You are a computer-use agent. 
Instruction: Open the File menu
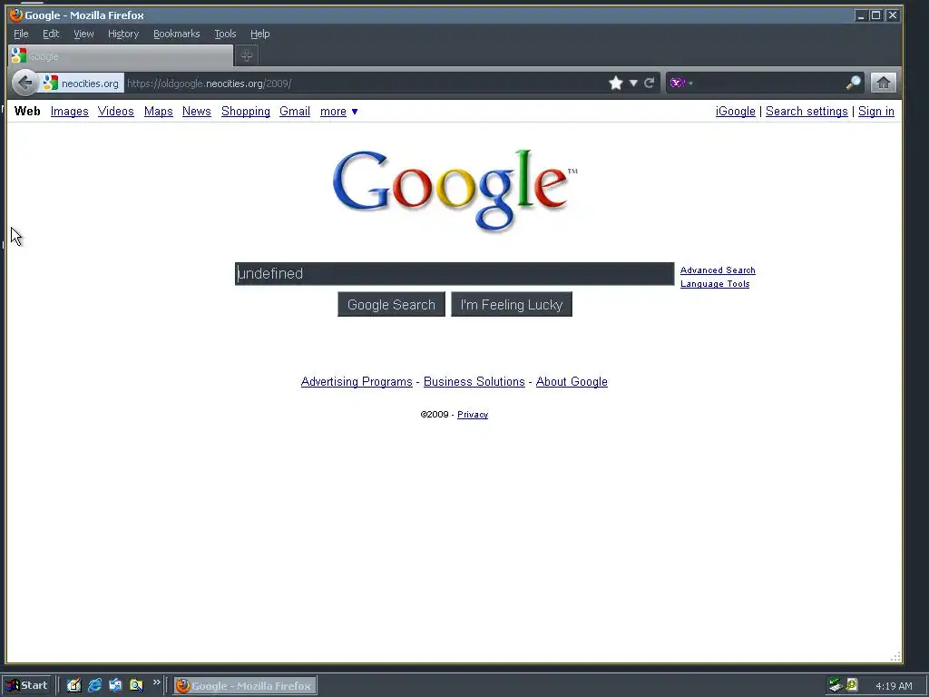pyautogui.click(x=21, y=34)
